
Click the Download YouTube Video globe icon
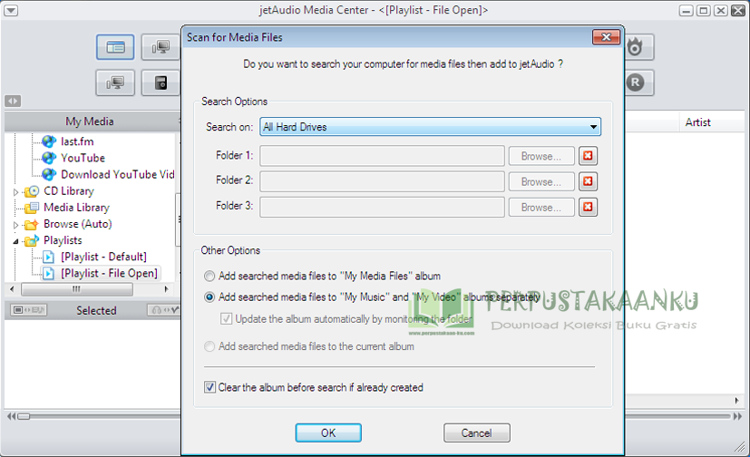tap(49, 174)
